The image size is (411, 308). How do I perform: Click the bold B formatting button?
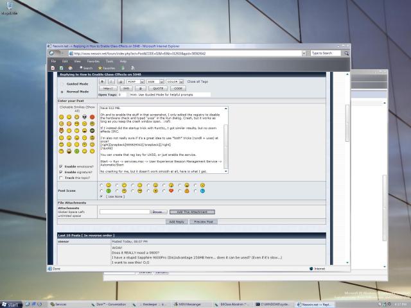click(x=103, y=81)
